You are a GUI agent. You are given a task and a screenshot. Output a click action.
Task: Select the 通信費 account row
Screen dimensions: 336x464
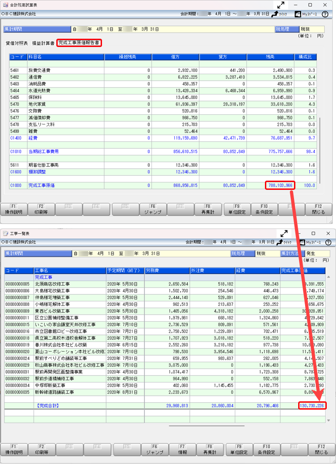click(162, 77)
